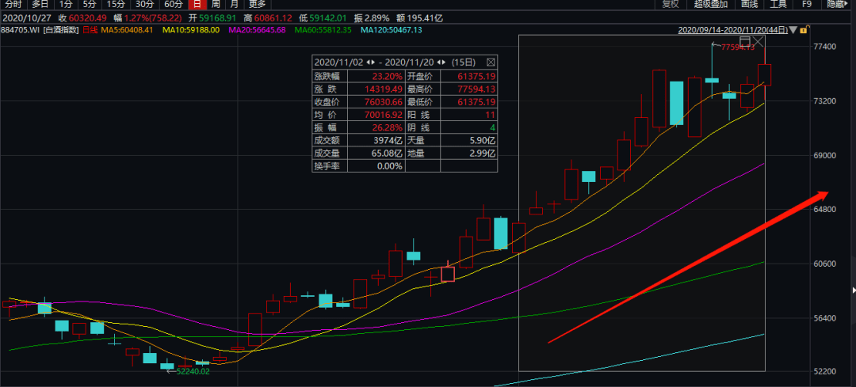Image resolution: width=856 pixels, height=387 pixels.
Task: Maximize the selection box via square icon
Action: [745, 40]
